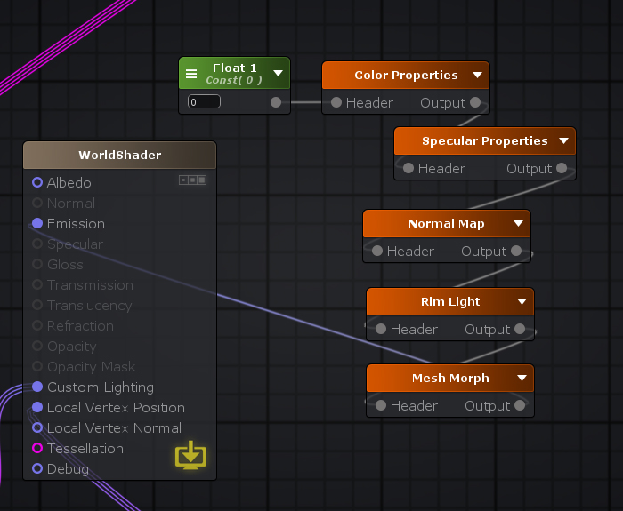Click the disabled Specular port

(37, 244)
